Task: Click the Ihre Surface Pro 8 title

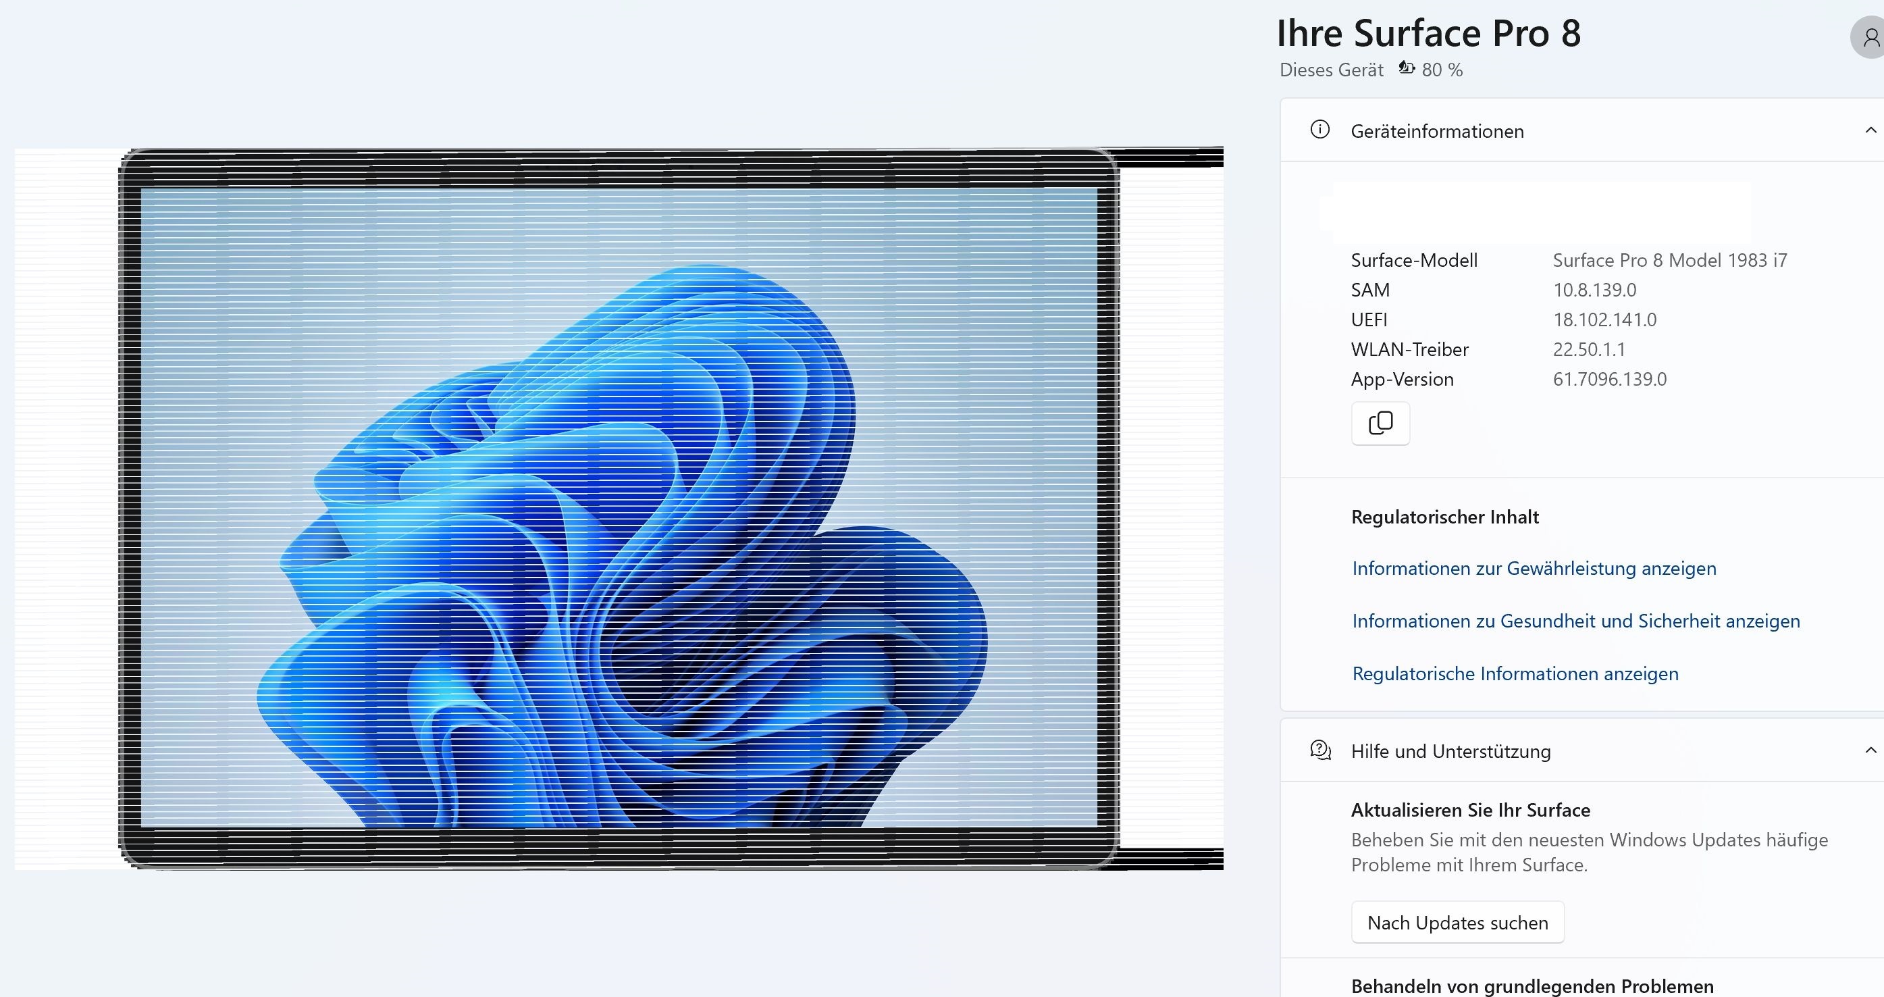Action: [x=1428, y=34]
